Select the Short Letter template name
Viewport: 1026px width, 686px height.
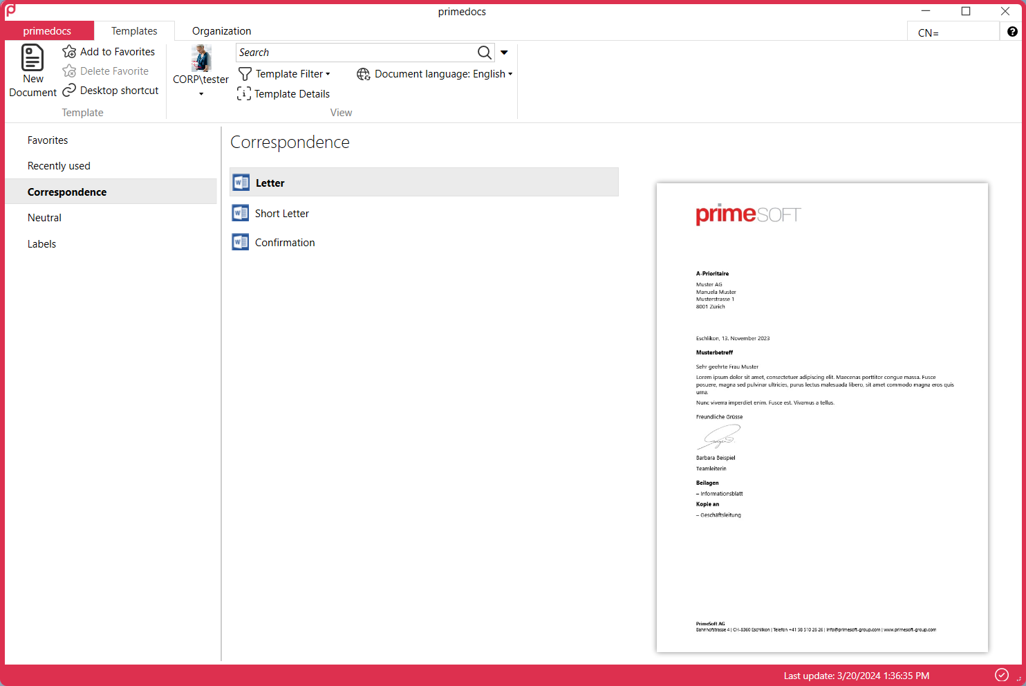tap(282, 214)
